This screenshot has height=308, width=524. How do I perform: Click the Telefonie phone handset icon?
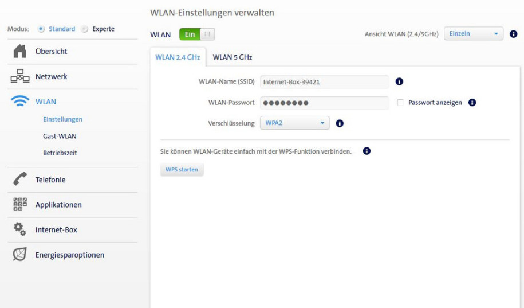[x=19, y=179]
